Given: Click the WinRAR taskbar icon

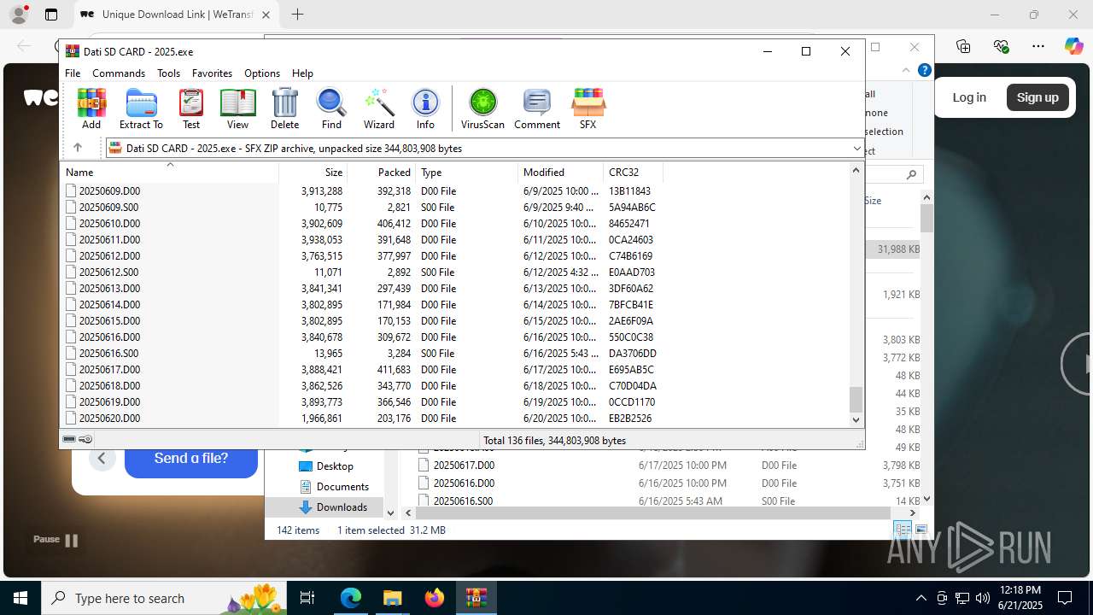Looking at the screenshot, I should (476, 598).
